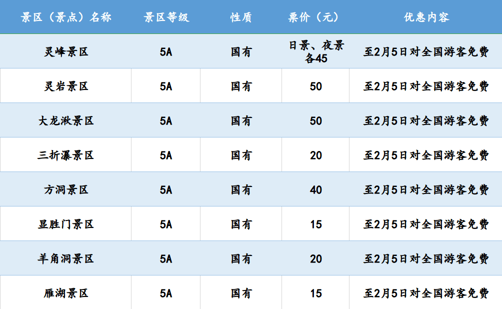Click the 5A grade in 大龙湫景区 row
This screenshot has width=502, height=309.
tap(166, 121)
